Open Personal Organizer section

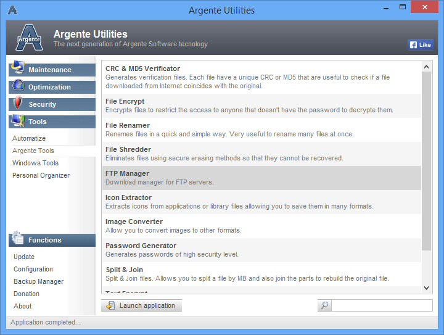41,175
